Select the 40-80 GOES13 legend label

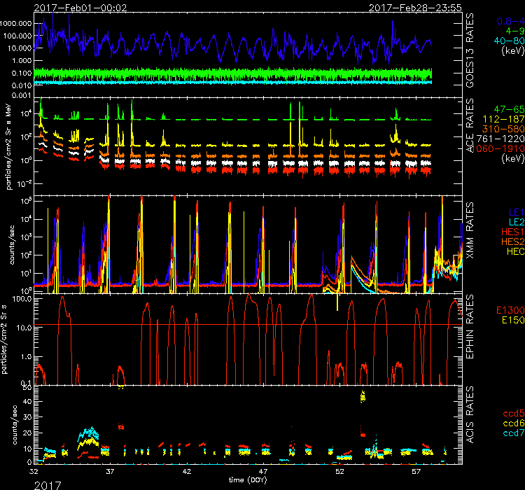tap(506, 42)
